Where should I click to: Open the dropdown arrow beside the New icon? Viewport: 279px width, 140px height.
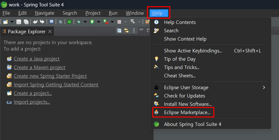pyautogui.click(x=12, y=22)
